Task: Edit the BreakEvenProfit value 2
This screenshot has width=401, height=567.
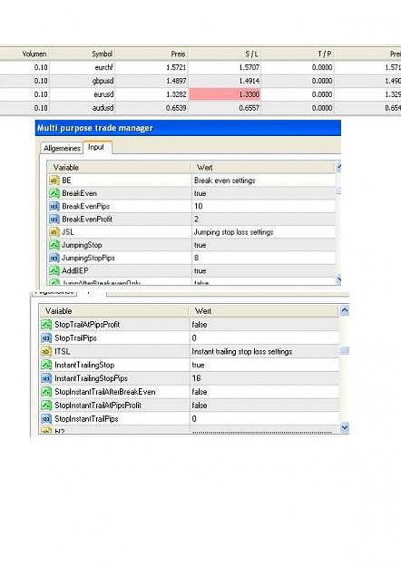Action: pos(263,220)
